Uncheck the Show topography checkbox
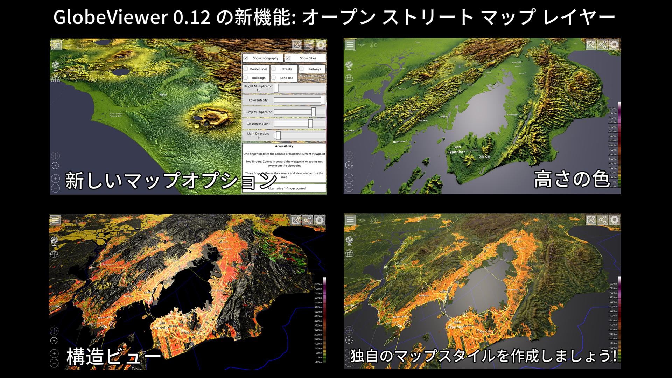The height and width of the screenshot is (378, 672). point(246,58)
